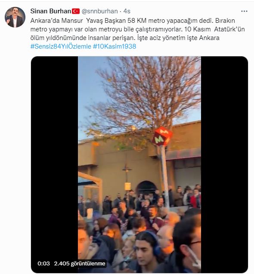254x274 pixels.
Task: Click the right black bar of video
Action: 224,165
